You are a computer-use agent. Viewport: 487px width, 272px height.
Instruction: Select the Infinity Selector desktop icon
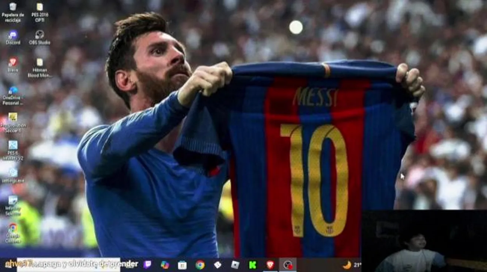click(x=13, y=206)
